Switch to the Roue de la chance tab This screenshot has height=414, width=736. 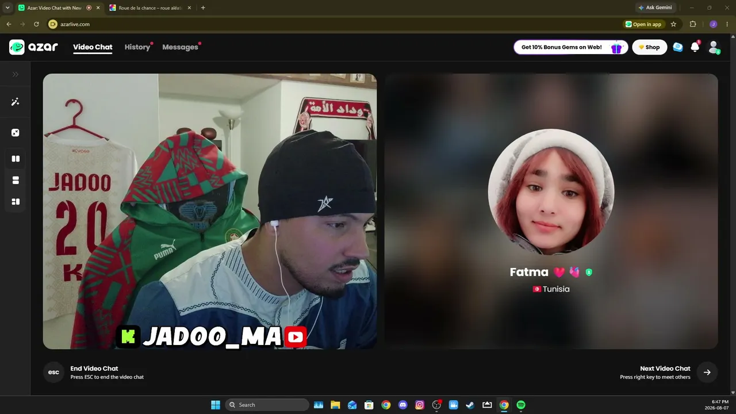tap(151, 8)
